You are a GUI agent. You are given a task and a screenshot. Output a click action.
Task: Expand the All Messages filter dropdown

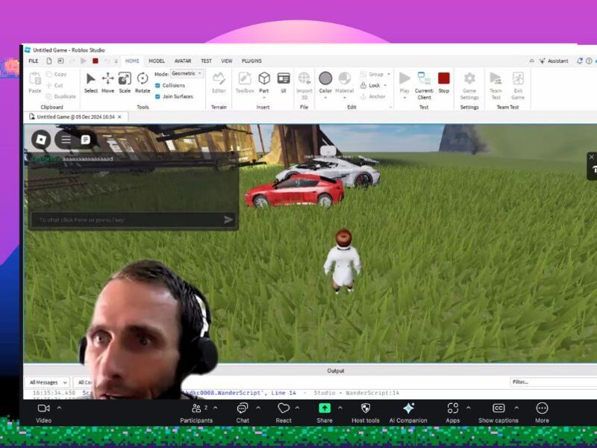pyautogui.click(x=49, y=382)
